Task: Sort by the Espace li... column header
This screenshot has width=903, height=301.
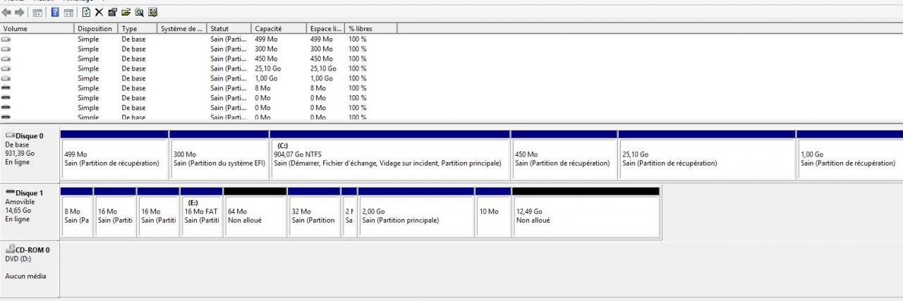Action: tap(325, 29)
